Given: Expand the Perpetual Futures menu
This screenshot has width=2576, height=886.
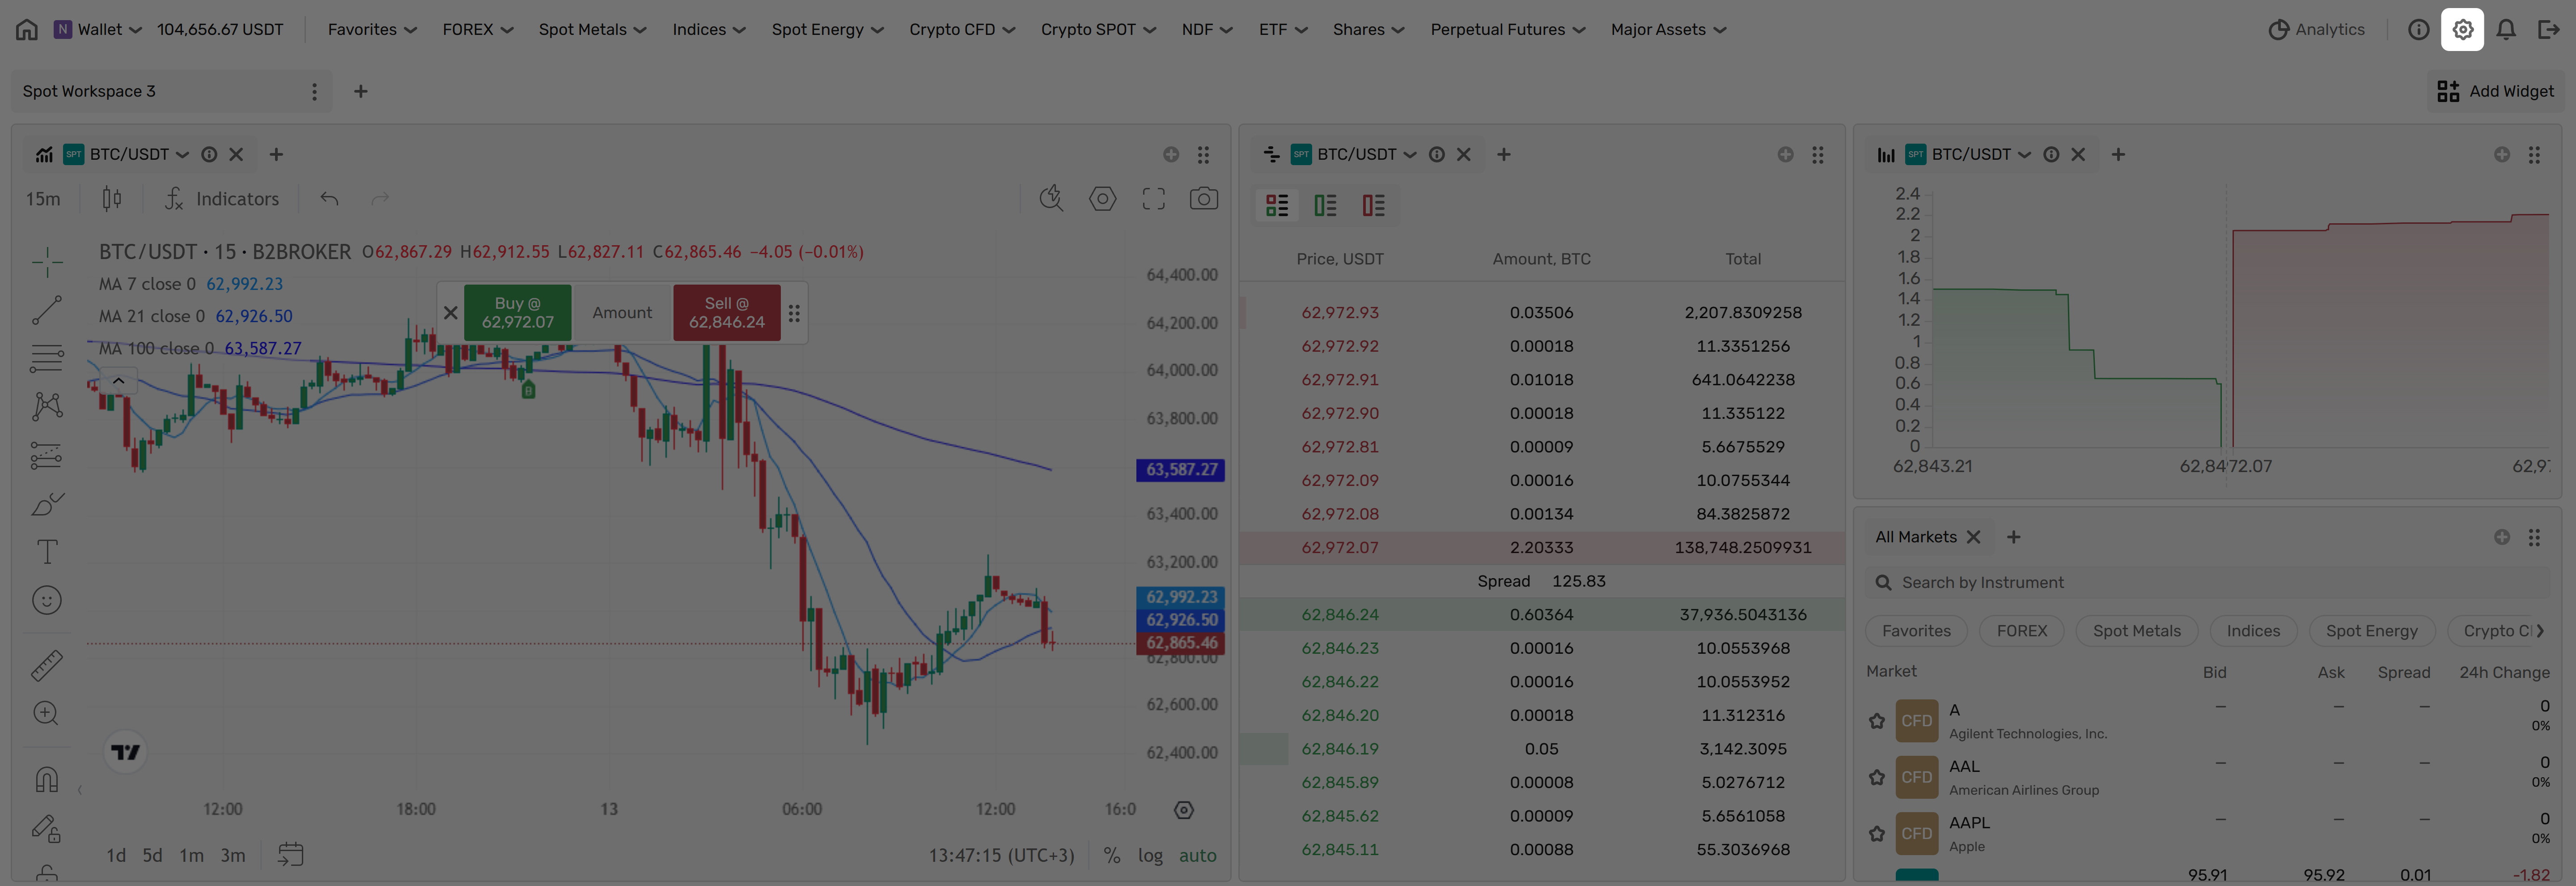Looking at the screenshot, I should [x=1507, y=30].
